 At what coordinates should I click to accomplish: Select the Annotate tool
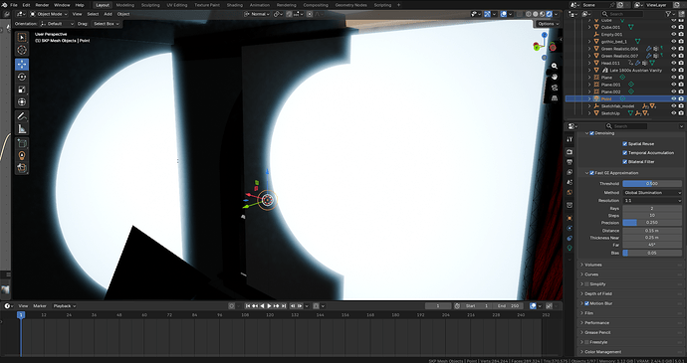click(22, 116)
